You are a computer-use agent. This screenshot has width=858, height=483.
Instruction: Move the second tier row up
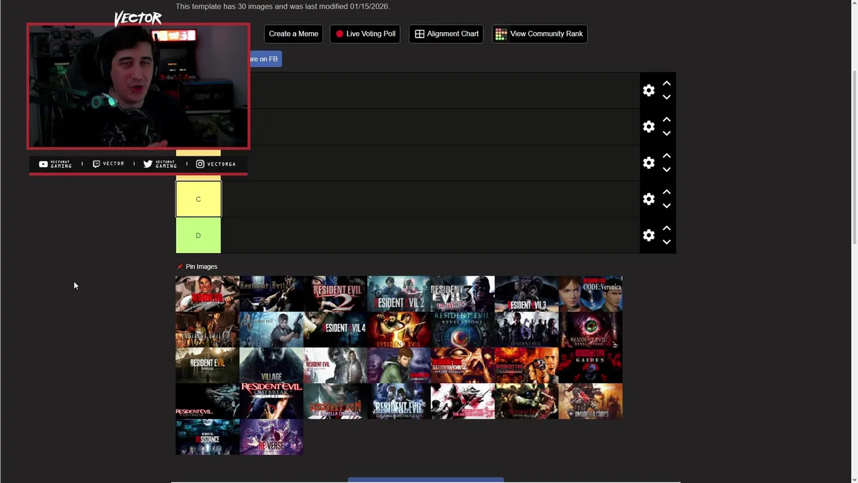(x=666, y=119)
